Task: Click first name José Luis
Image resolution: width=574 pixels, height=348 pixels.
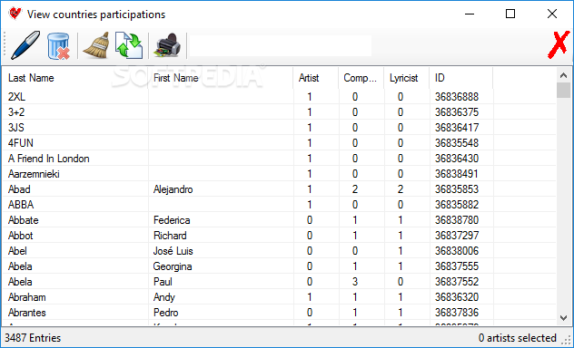Action: tap(173, 251)
